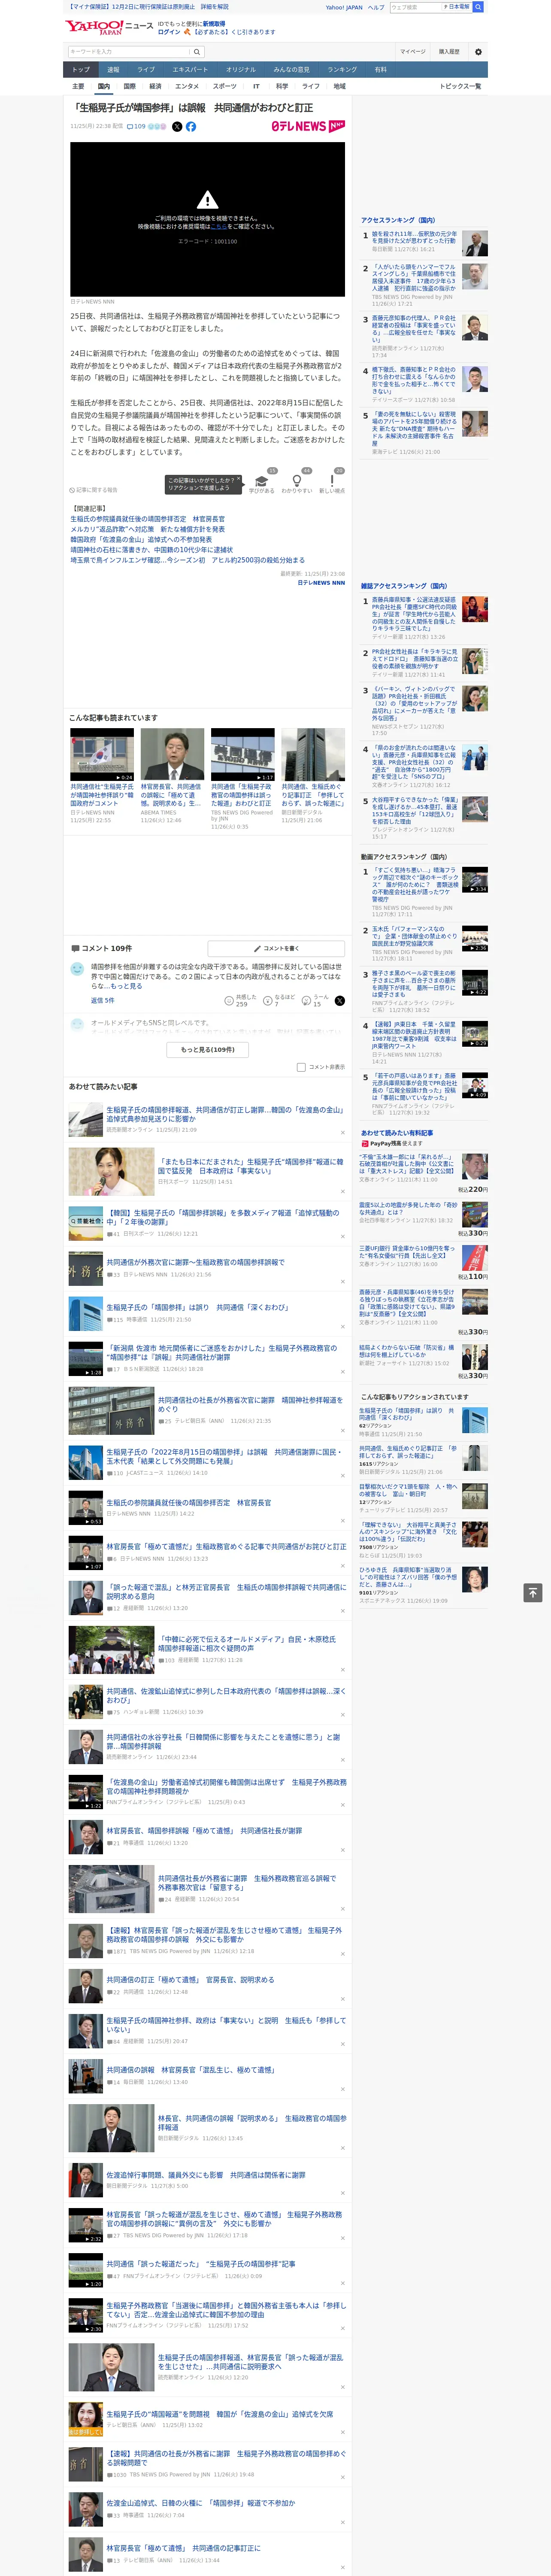Open トピックス一覧
The width and height of the screenshot is (551, 2576).
460,86
